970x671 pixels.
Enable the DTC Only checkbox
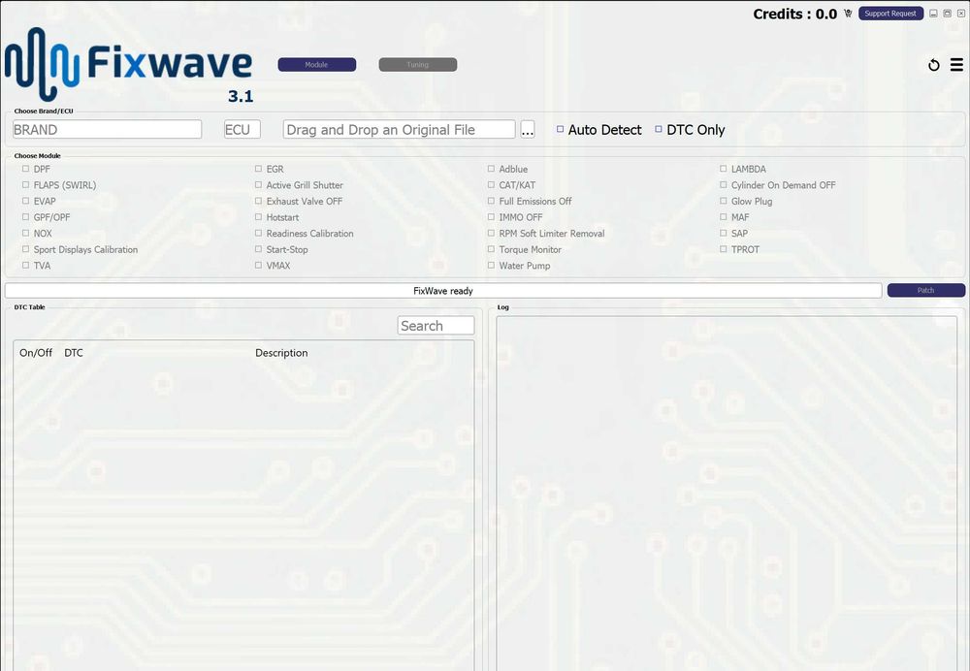659,129
